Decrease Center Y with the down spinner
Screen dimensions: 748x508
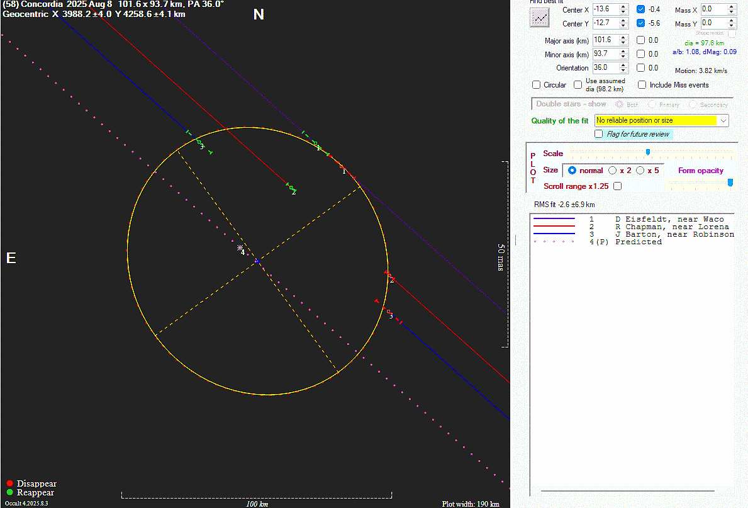(x=623, y=26)
